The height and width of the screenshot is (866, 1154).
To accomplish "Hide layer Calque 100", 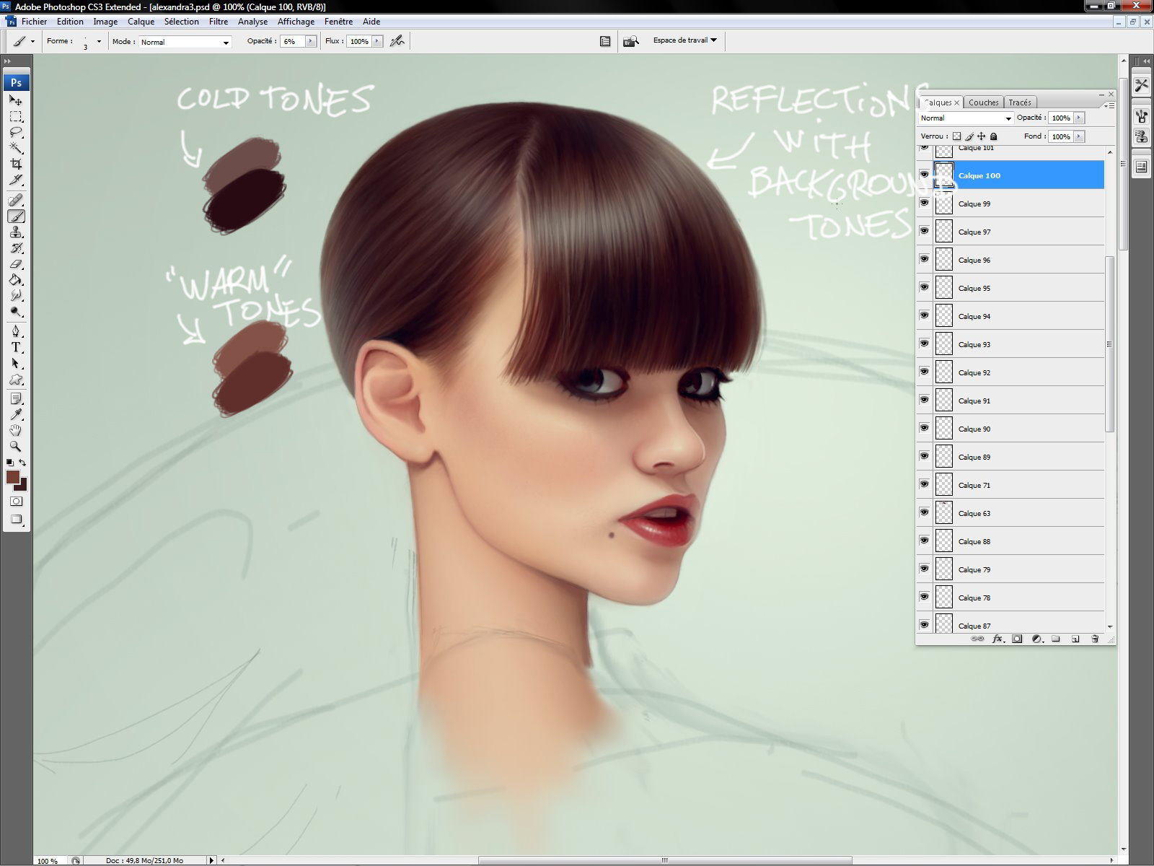I will (924, 175).
